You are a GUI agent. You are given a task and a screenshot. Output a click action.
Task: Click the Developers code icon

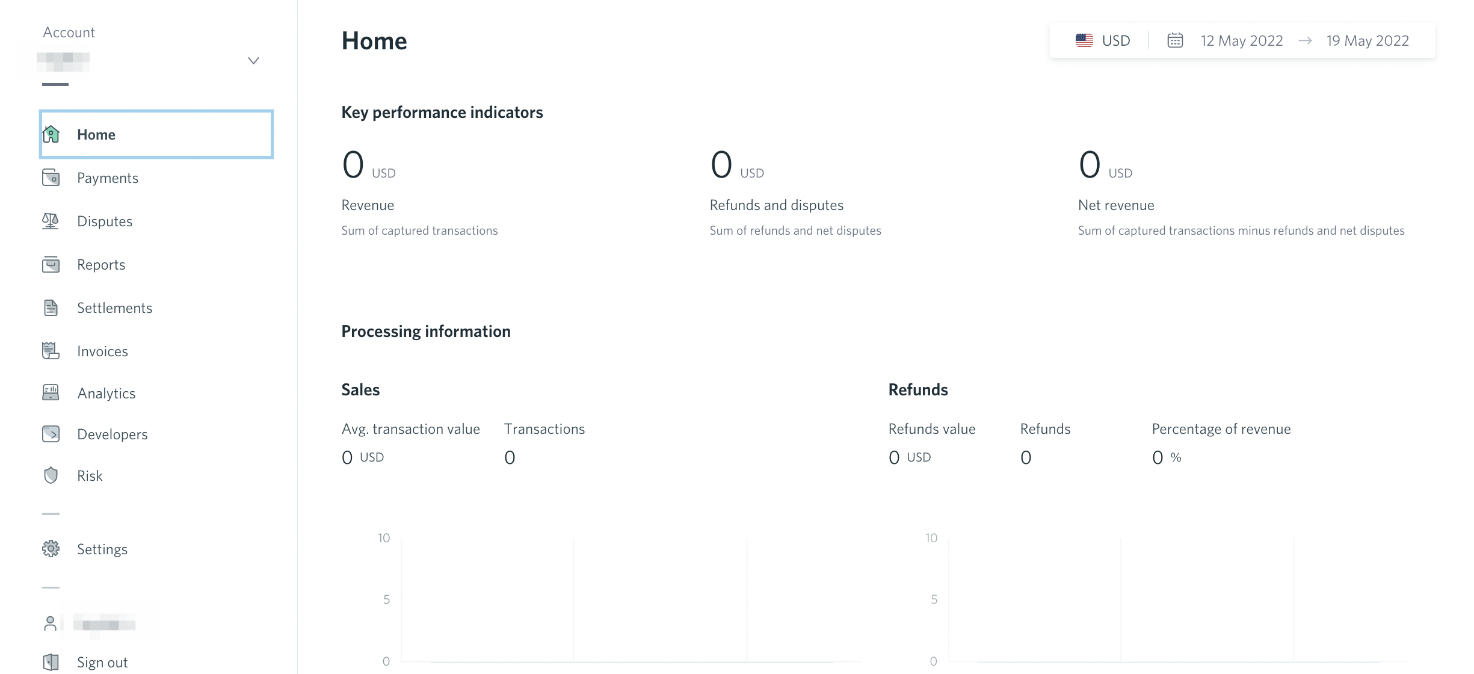pos(51,434)
